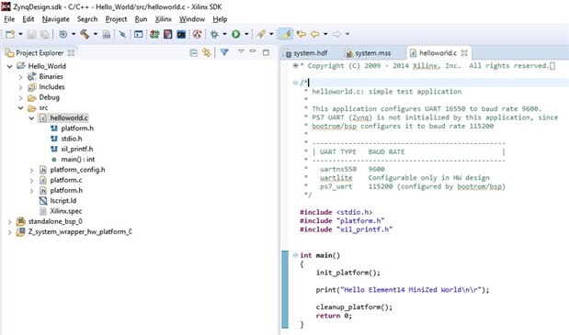This screenshot has width=569, height=335.
Task: Collapse the Hello_World project node
Action: 10,66
